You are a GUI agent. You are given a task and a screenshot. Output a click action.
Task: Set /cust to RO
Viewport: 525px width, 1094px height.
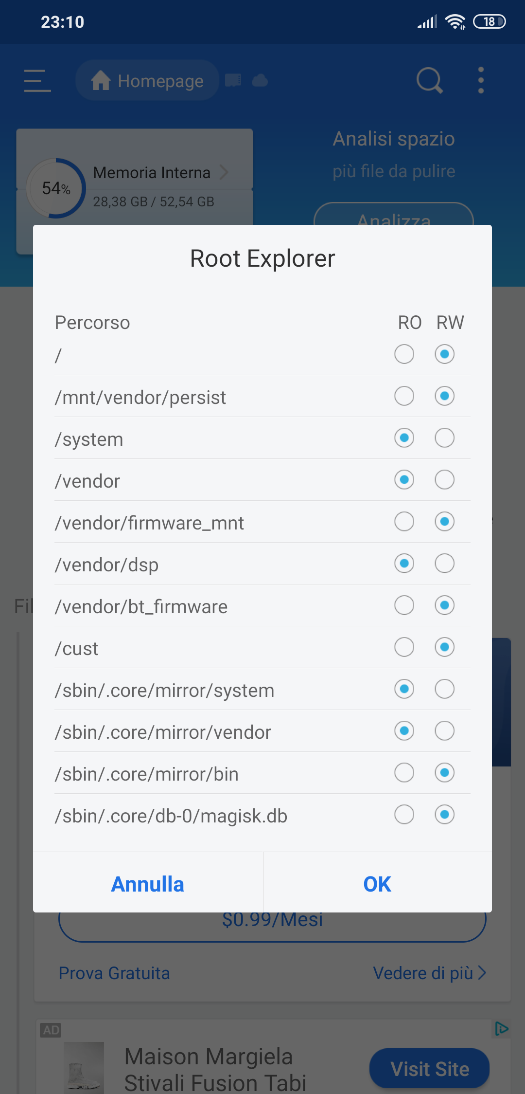point(404,647)
